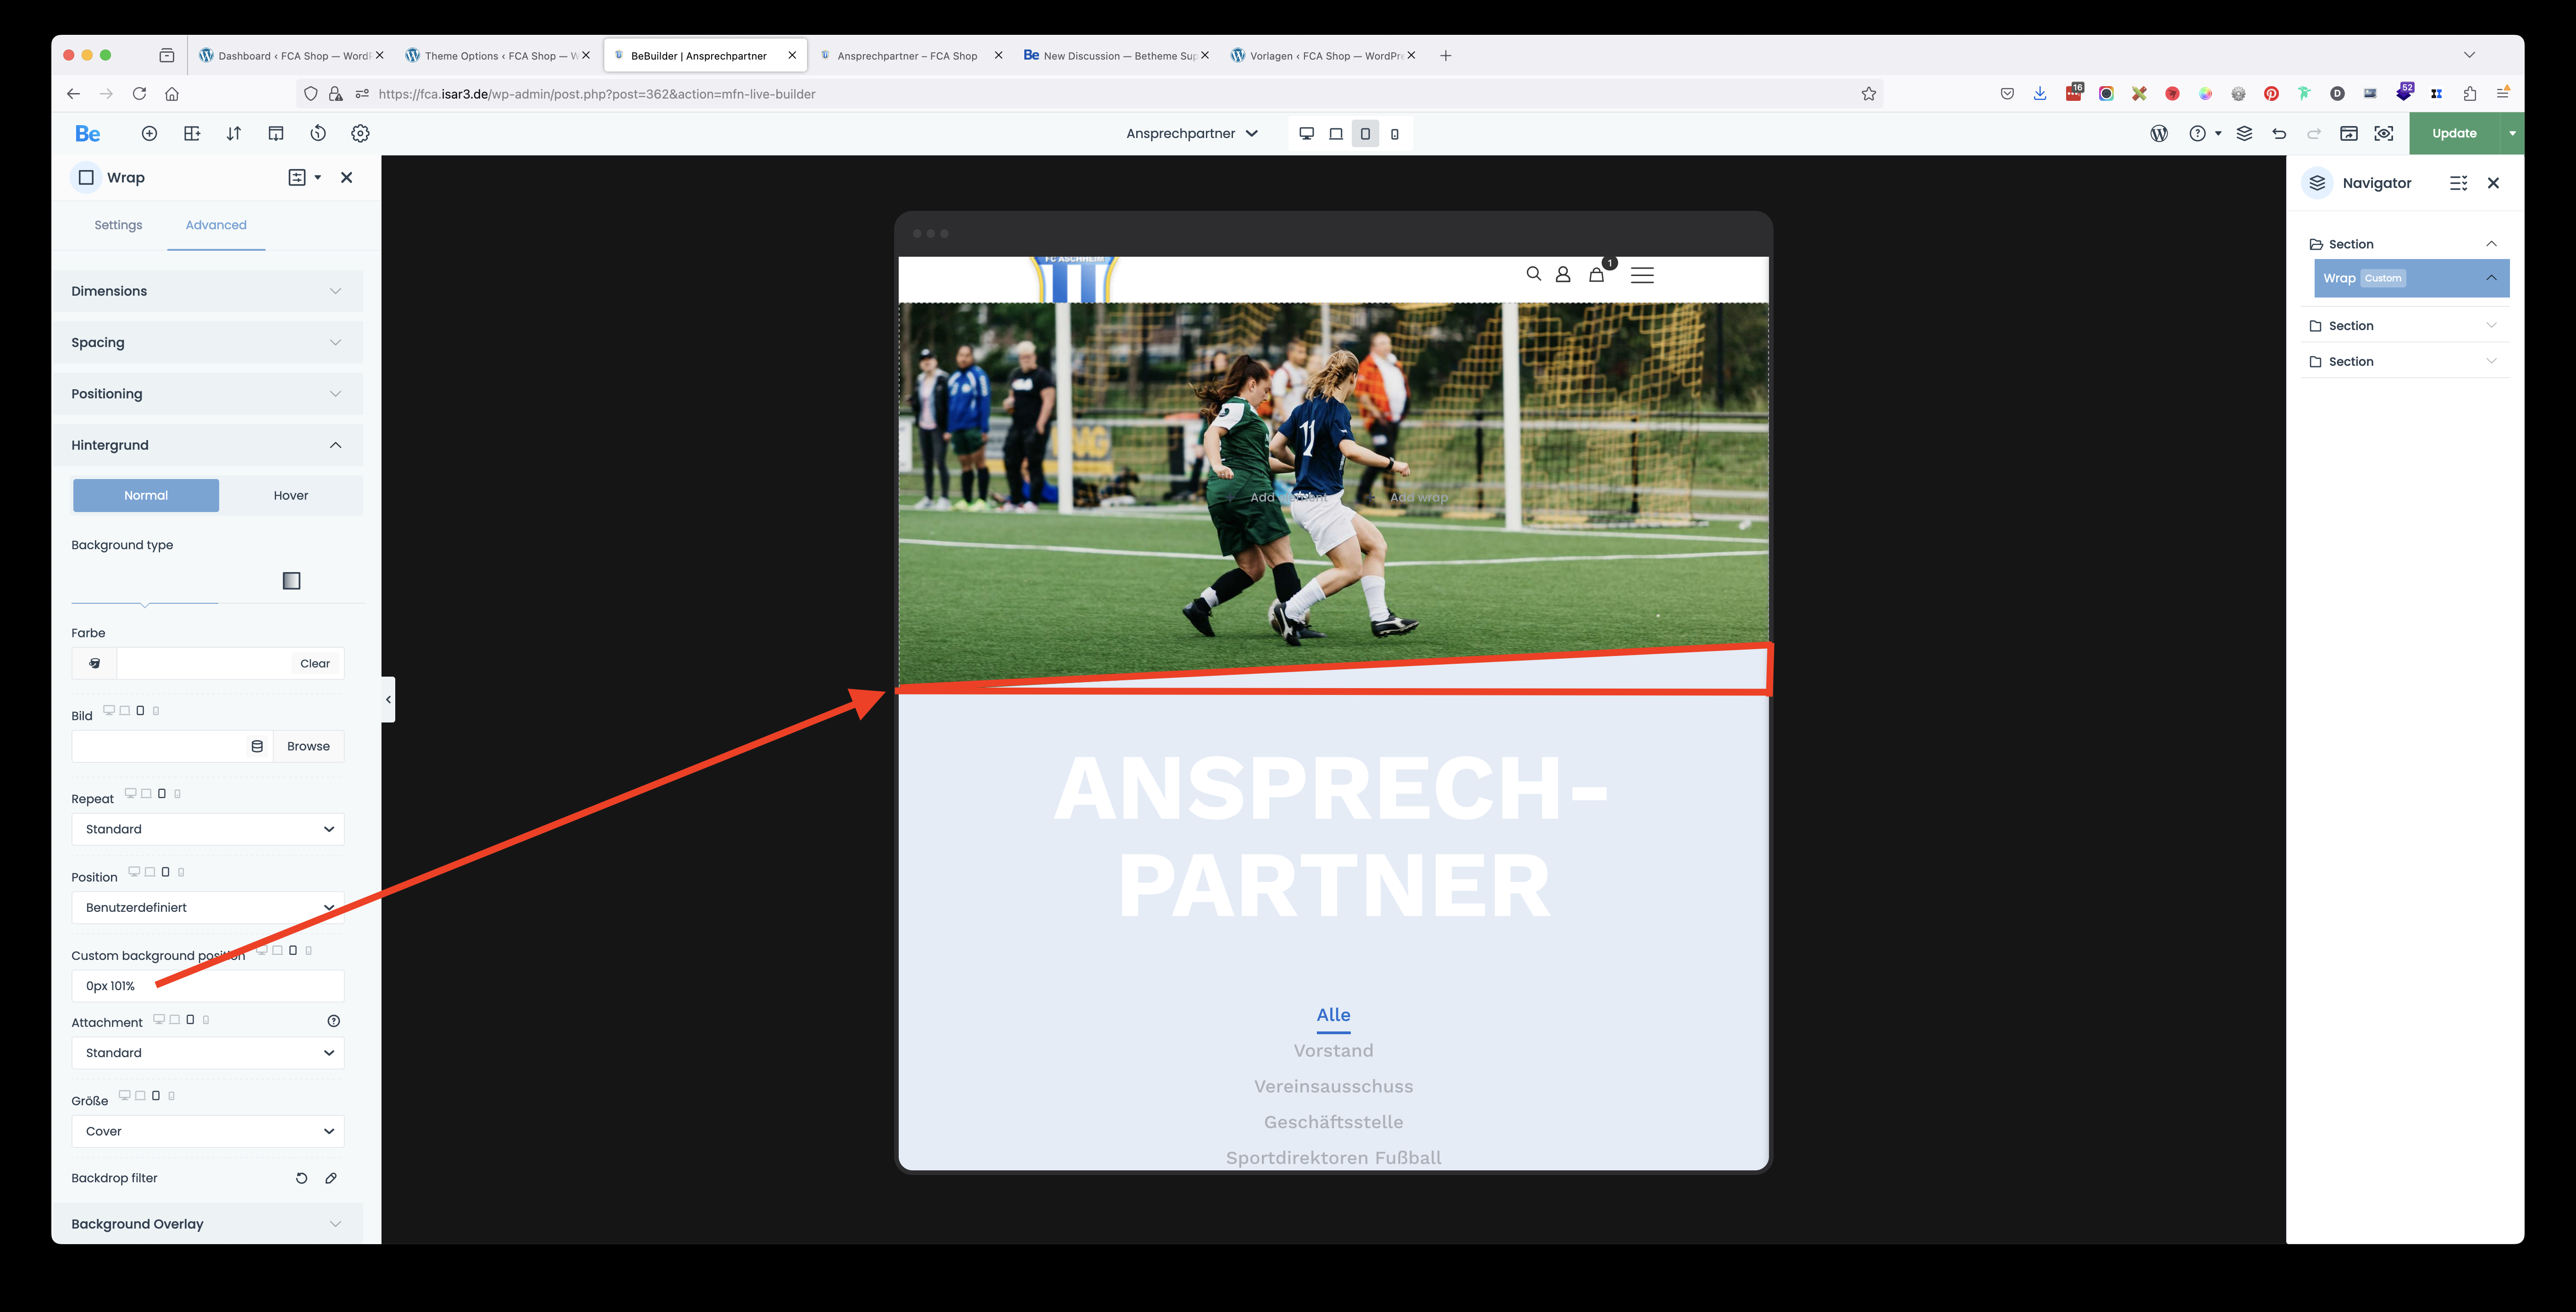
Task: Browse for a background Bild
Action: coord(308,747)
